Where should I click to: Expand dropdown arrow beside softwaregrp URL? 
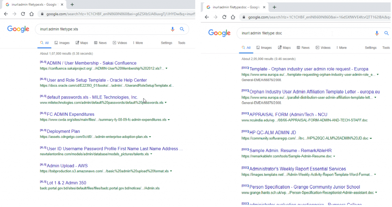pos(371,138)
